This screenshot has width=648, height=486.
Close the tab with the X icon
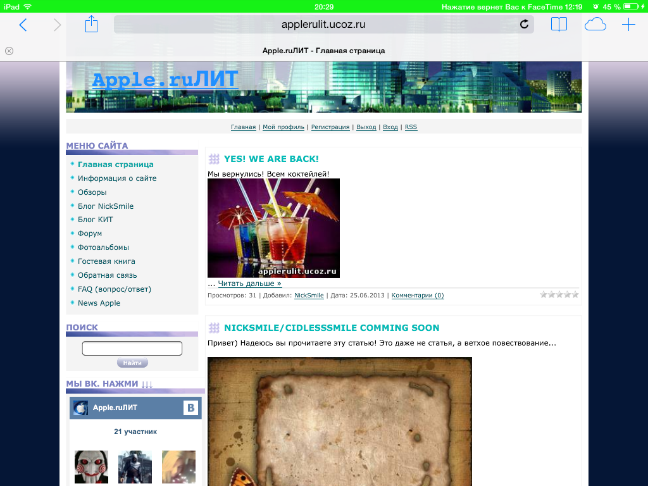click(9, 51)
